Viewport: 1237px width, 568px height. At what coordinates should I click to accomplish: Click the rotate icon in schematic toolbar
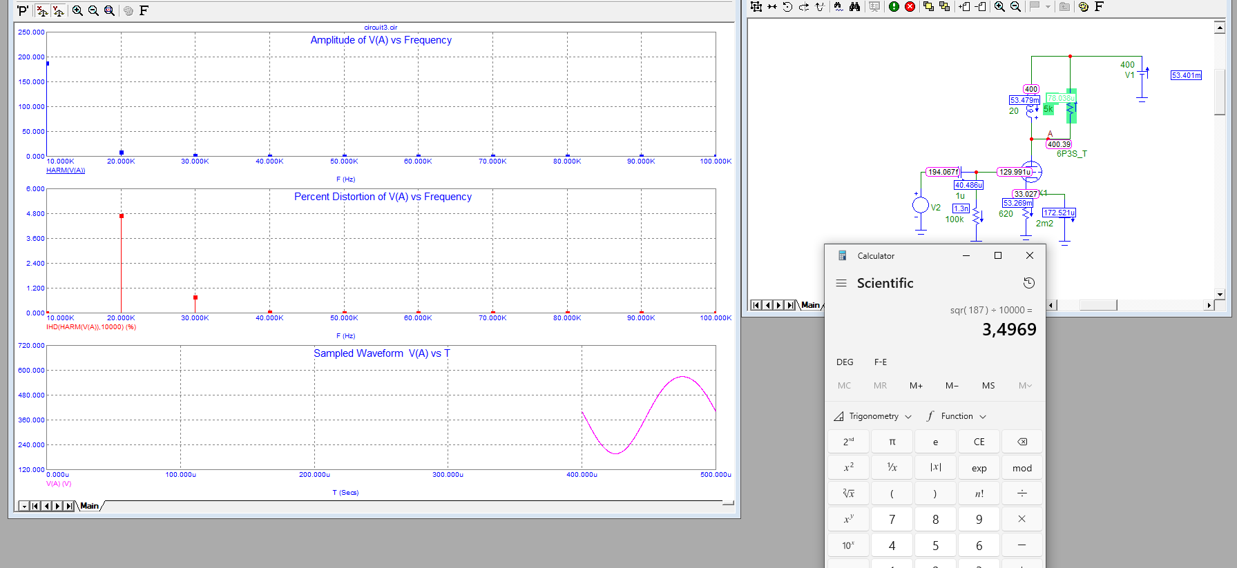pos(787,6)
